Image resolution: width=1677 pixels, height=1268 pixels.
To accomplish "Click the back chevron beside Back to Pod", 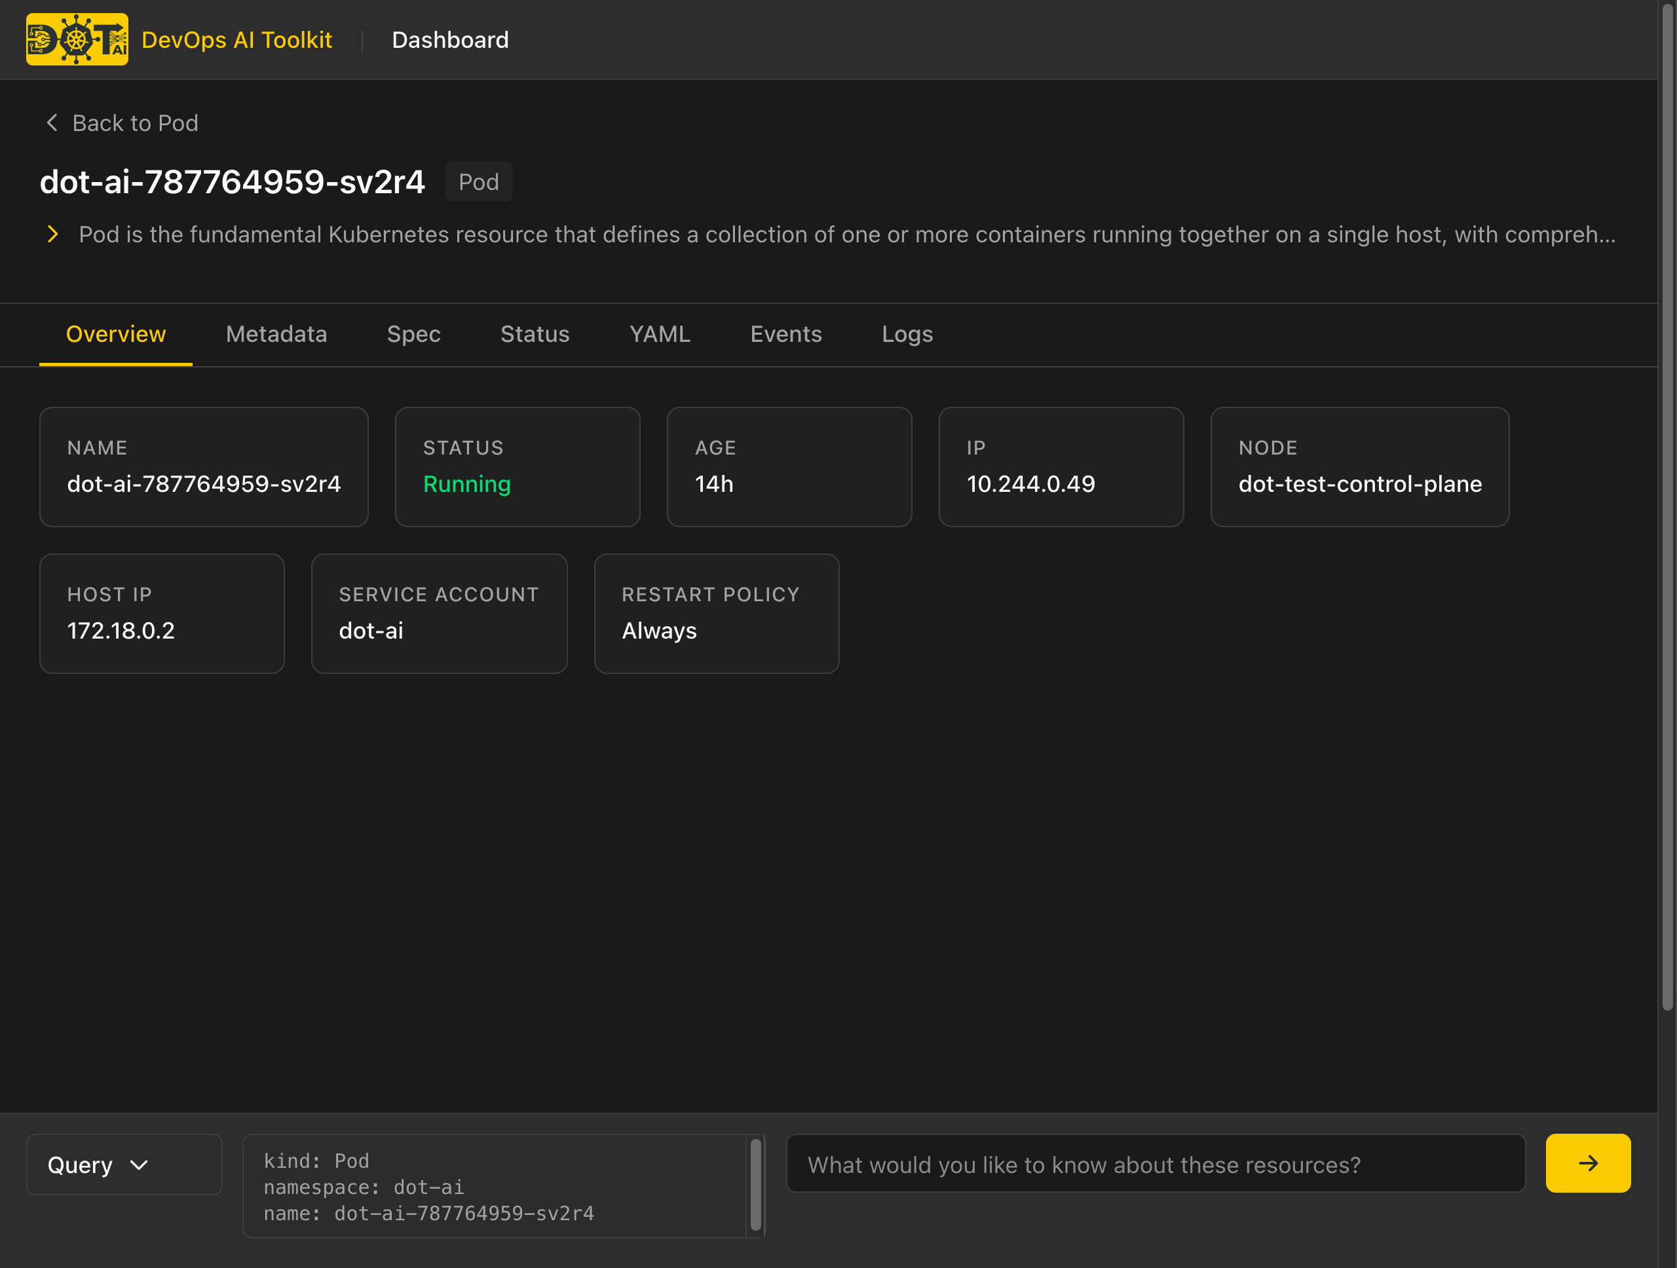I will click(51, 122).
